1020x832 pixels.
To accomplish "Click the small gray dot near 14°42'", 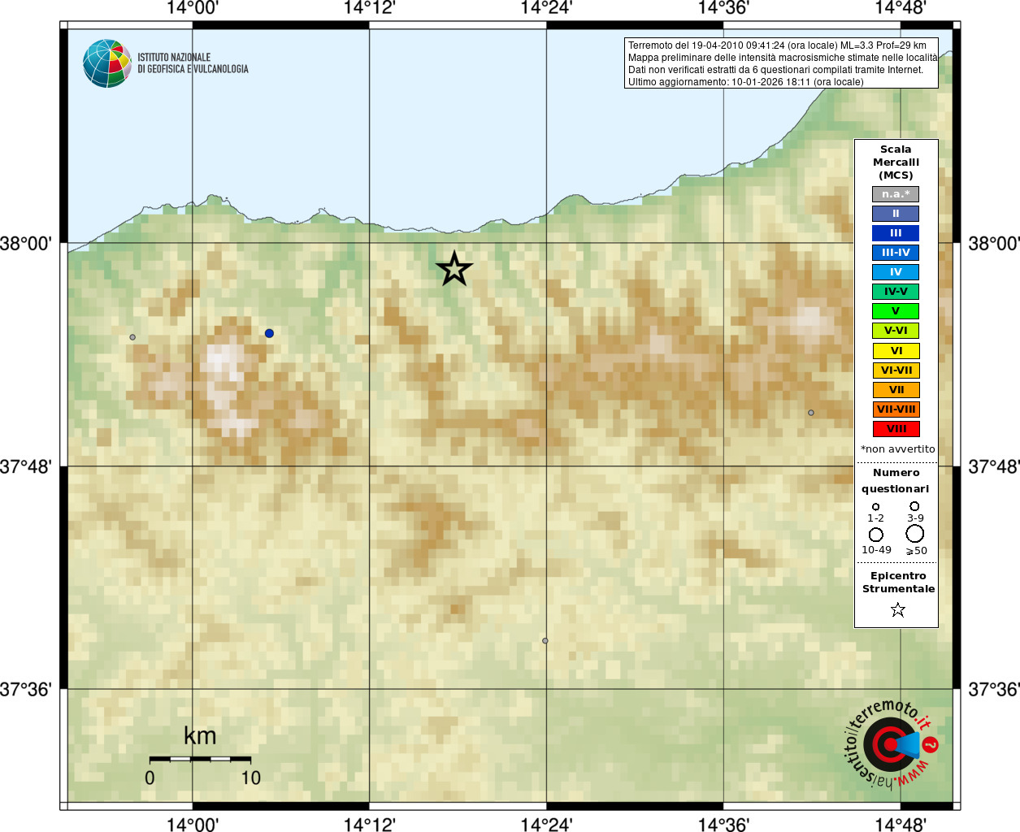I will click(x=811, y=413).
